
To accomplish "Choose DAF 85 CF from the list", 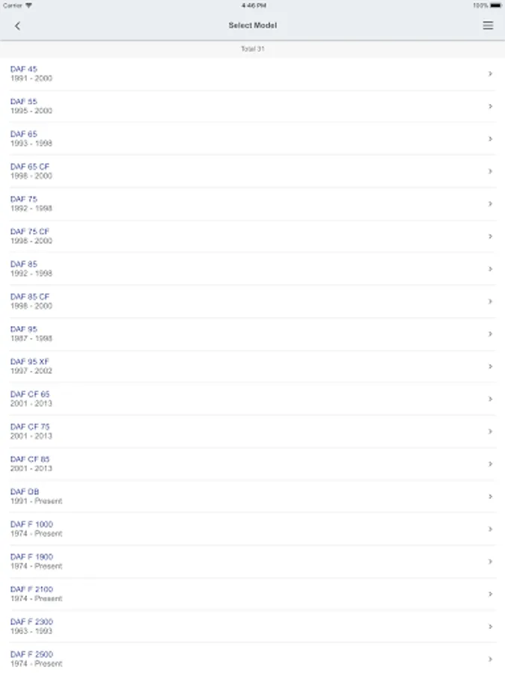I will [253, 301].
